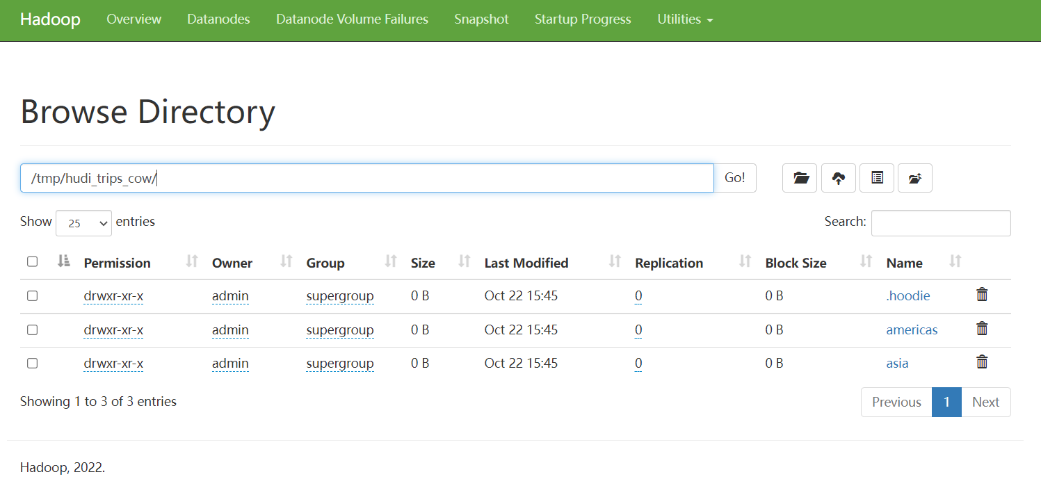Click into the Search input field
The width and height of the screenshot is (1041, 488).
940,223
